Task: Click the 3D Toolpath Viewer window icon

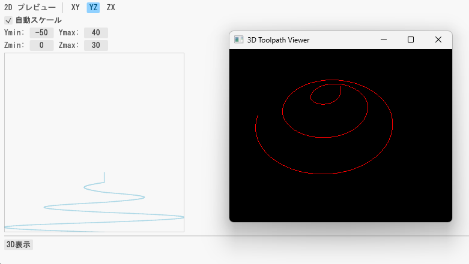Action: click(238, 40)
